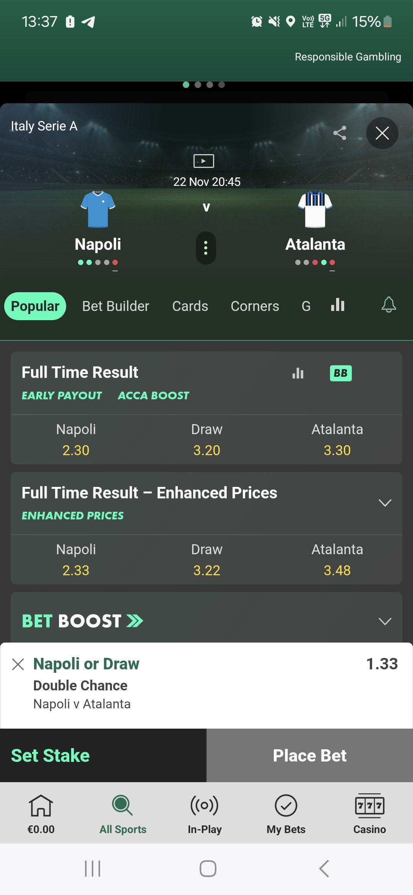Select Napoli at 2.30 Full Time Result

click(76, 440)
